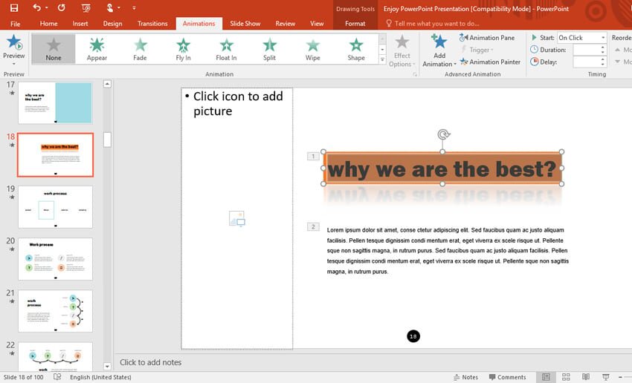The height and width of the screenshot is (383, 632).
Task: Save the presentation using the floppy disk icon
Action: coord(13,8)
